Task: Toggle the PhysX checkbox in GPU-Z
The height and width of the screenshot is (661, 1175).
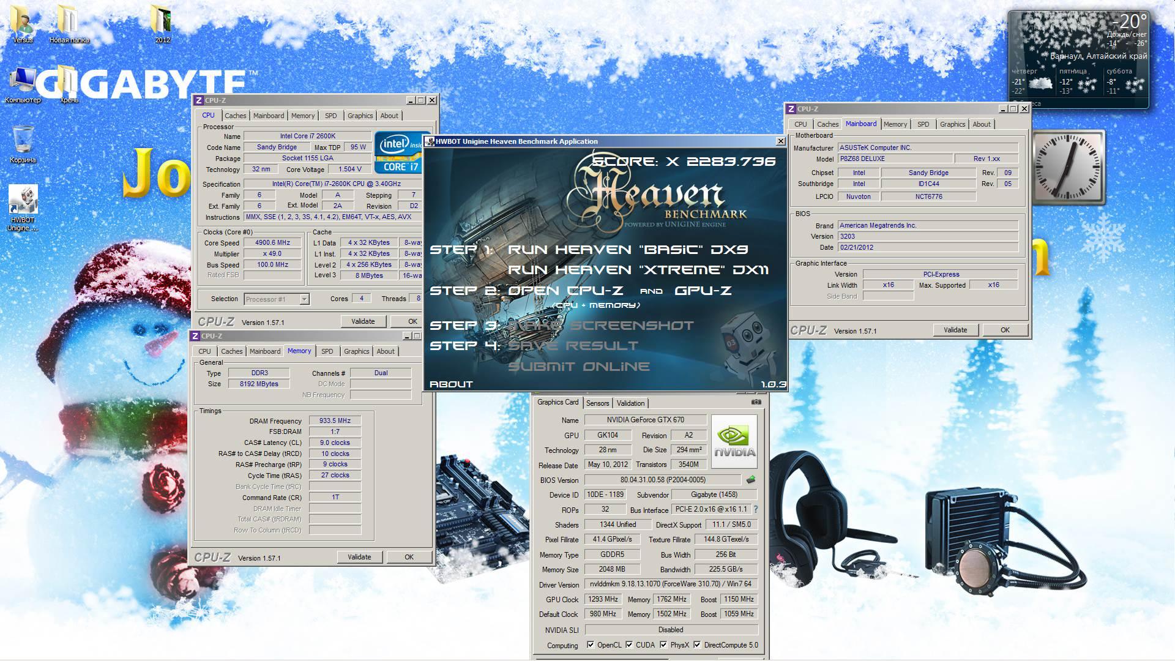Action: [x=663, y=644]
